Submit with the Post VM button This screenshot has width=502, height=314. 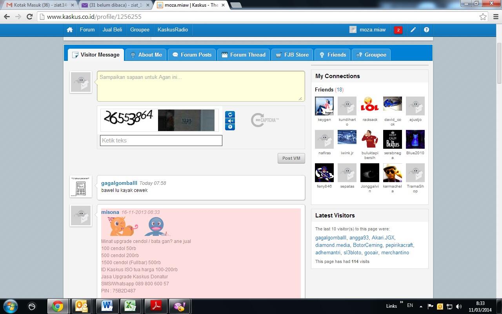pyautogui.click(x=291, y=158)
